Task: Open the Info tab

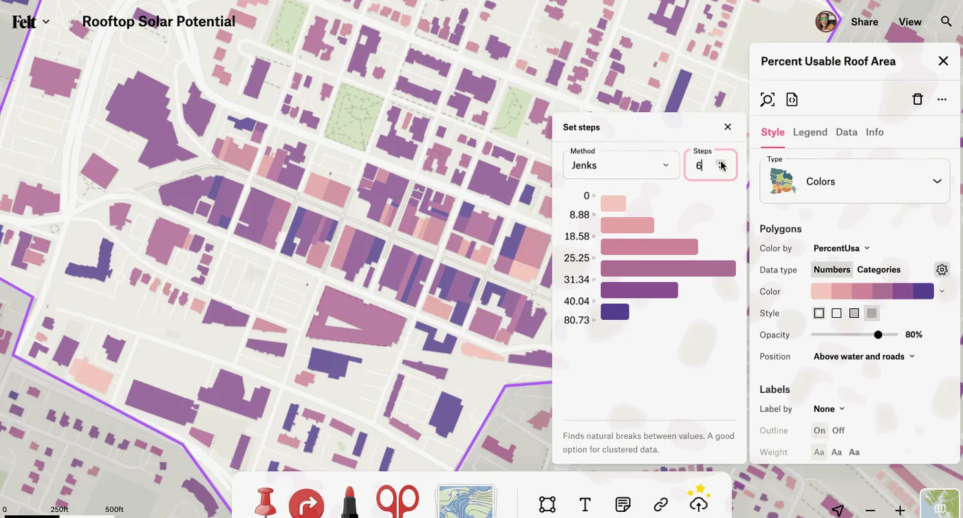Action: 874,132
